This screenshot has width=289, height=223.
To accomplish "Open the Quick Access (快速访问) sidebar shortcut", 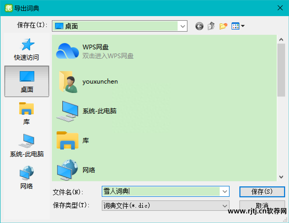I will (x=27, y=49).
